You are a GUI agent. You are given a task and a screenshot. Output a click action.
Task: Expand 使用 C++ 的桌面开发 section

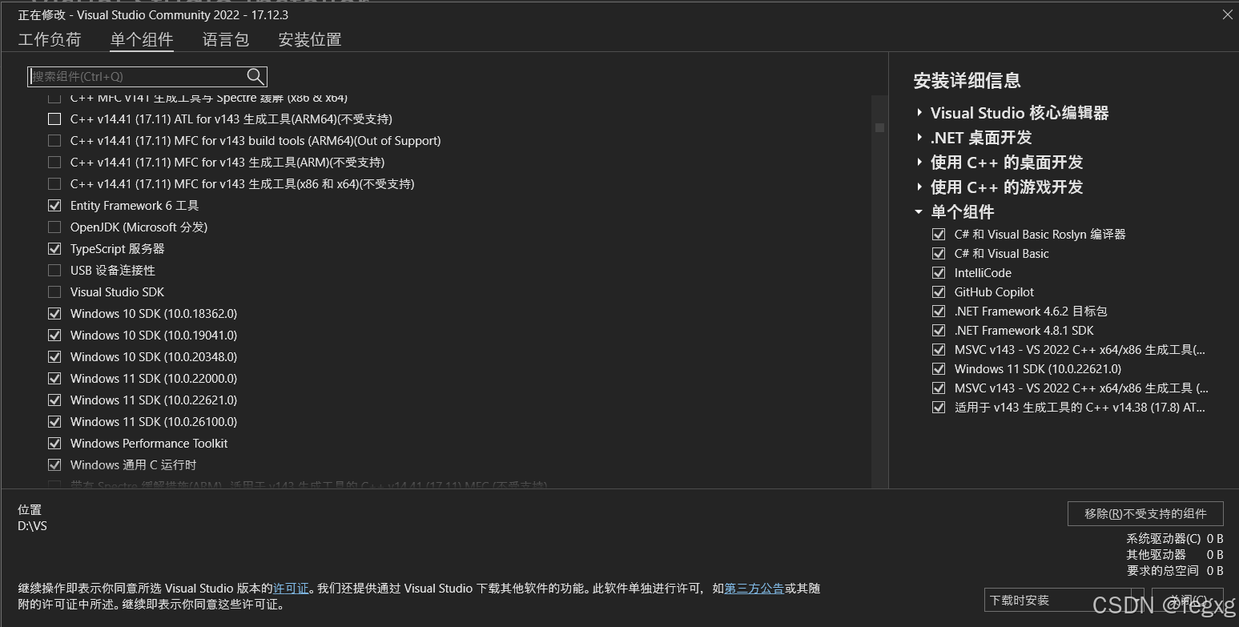click(x=919, y=163)
